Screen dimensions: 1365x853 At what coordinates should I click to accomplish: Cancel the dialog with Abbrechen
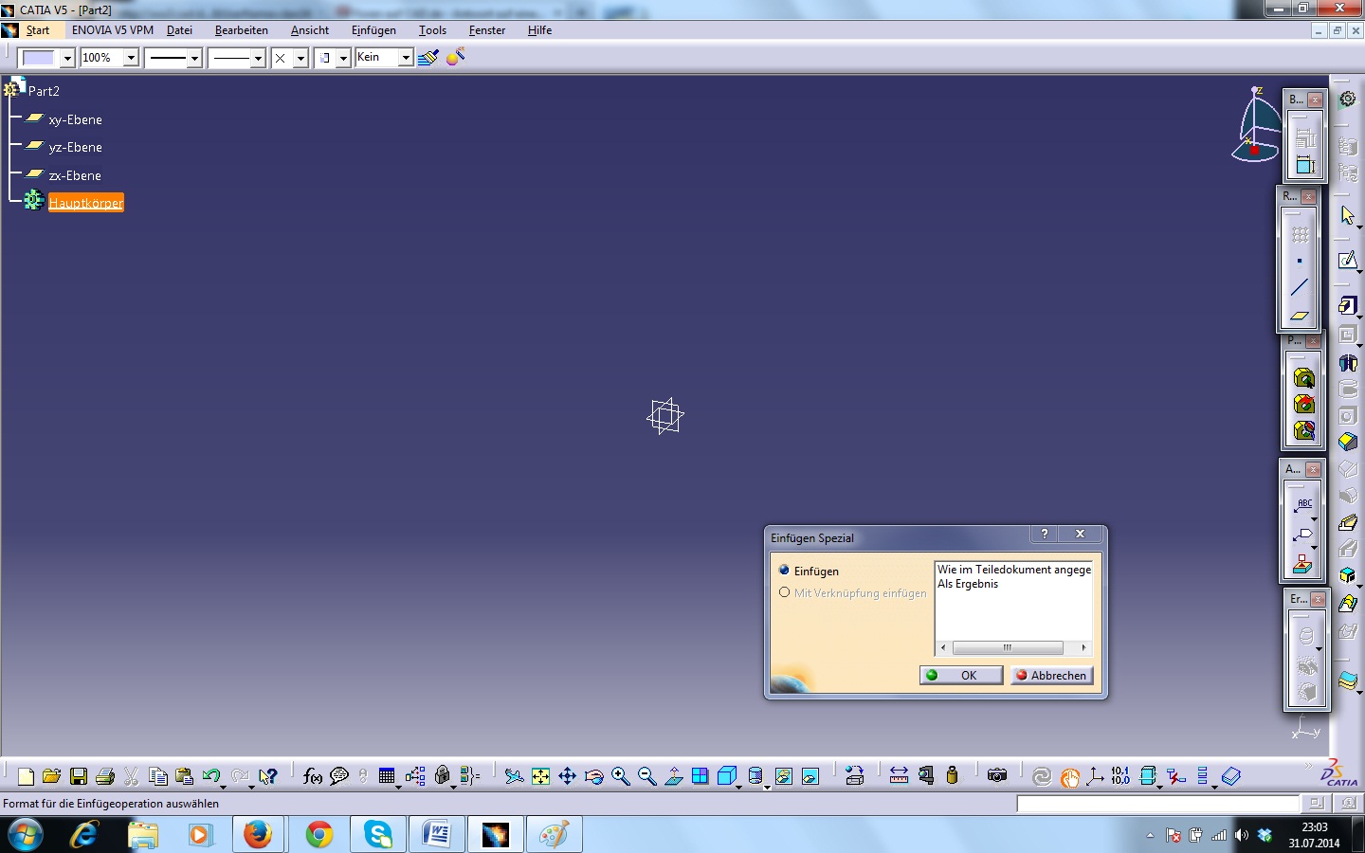pyautogui.click(x=1051, y=675)
